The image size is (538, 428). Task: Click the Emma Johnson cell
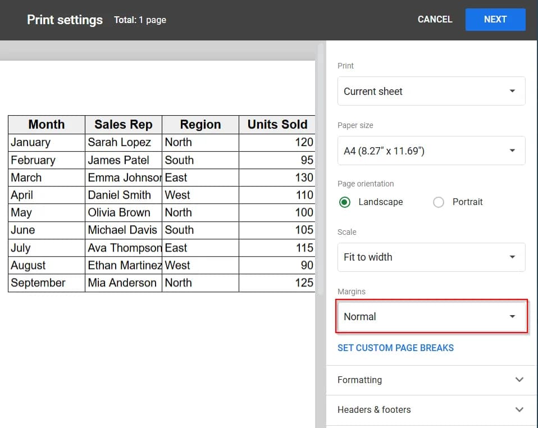[123, 178]
